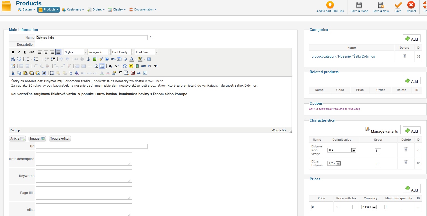Viewport: 427px width, 216px height.
Task: Increase indent of the paragraph
Action: point(53,59)
